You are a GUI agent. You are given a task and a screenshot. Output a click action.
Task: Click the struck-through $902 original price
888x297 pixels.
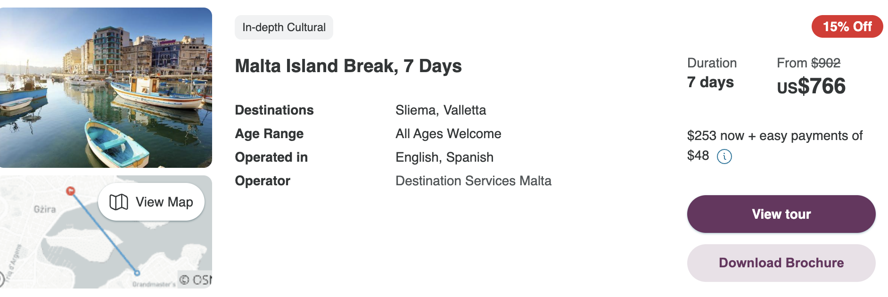[x=826, y=63]
